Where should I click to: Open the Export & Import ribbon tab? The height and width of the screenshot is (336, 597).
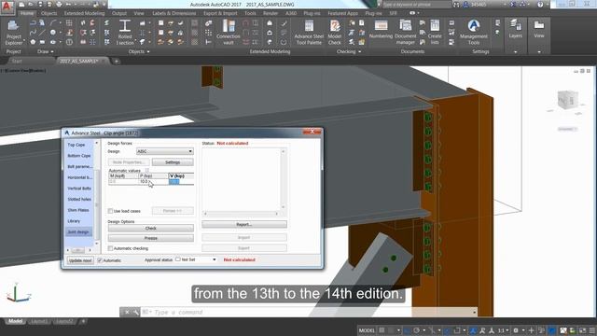tap(220, 13)
